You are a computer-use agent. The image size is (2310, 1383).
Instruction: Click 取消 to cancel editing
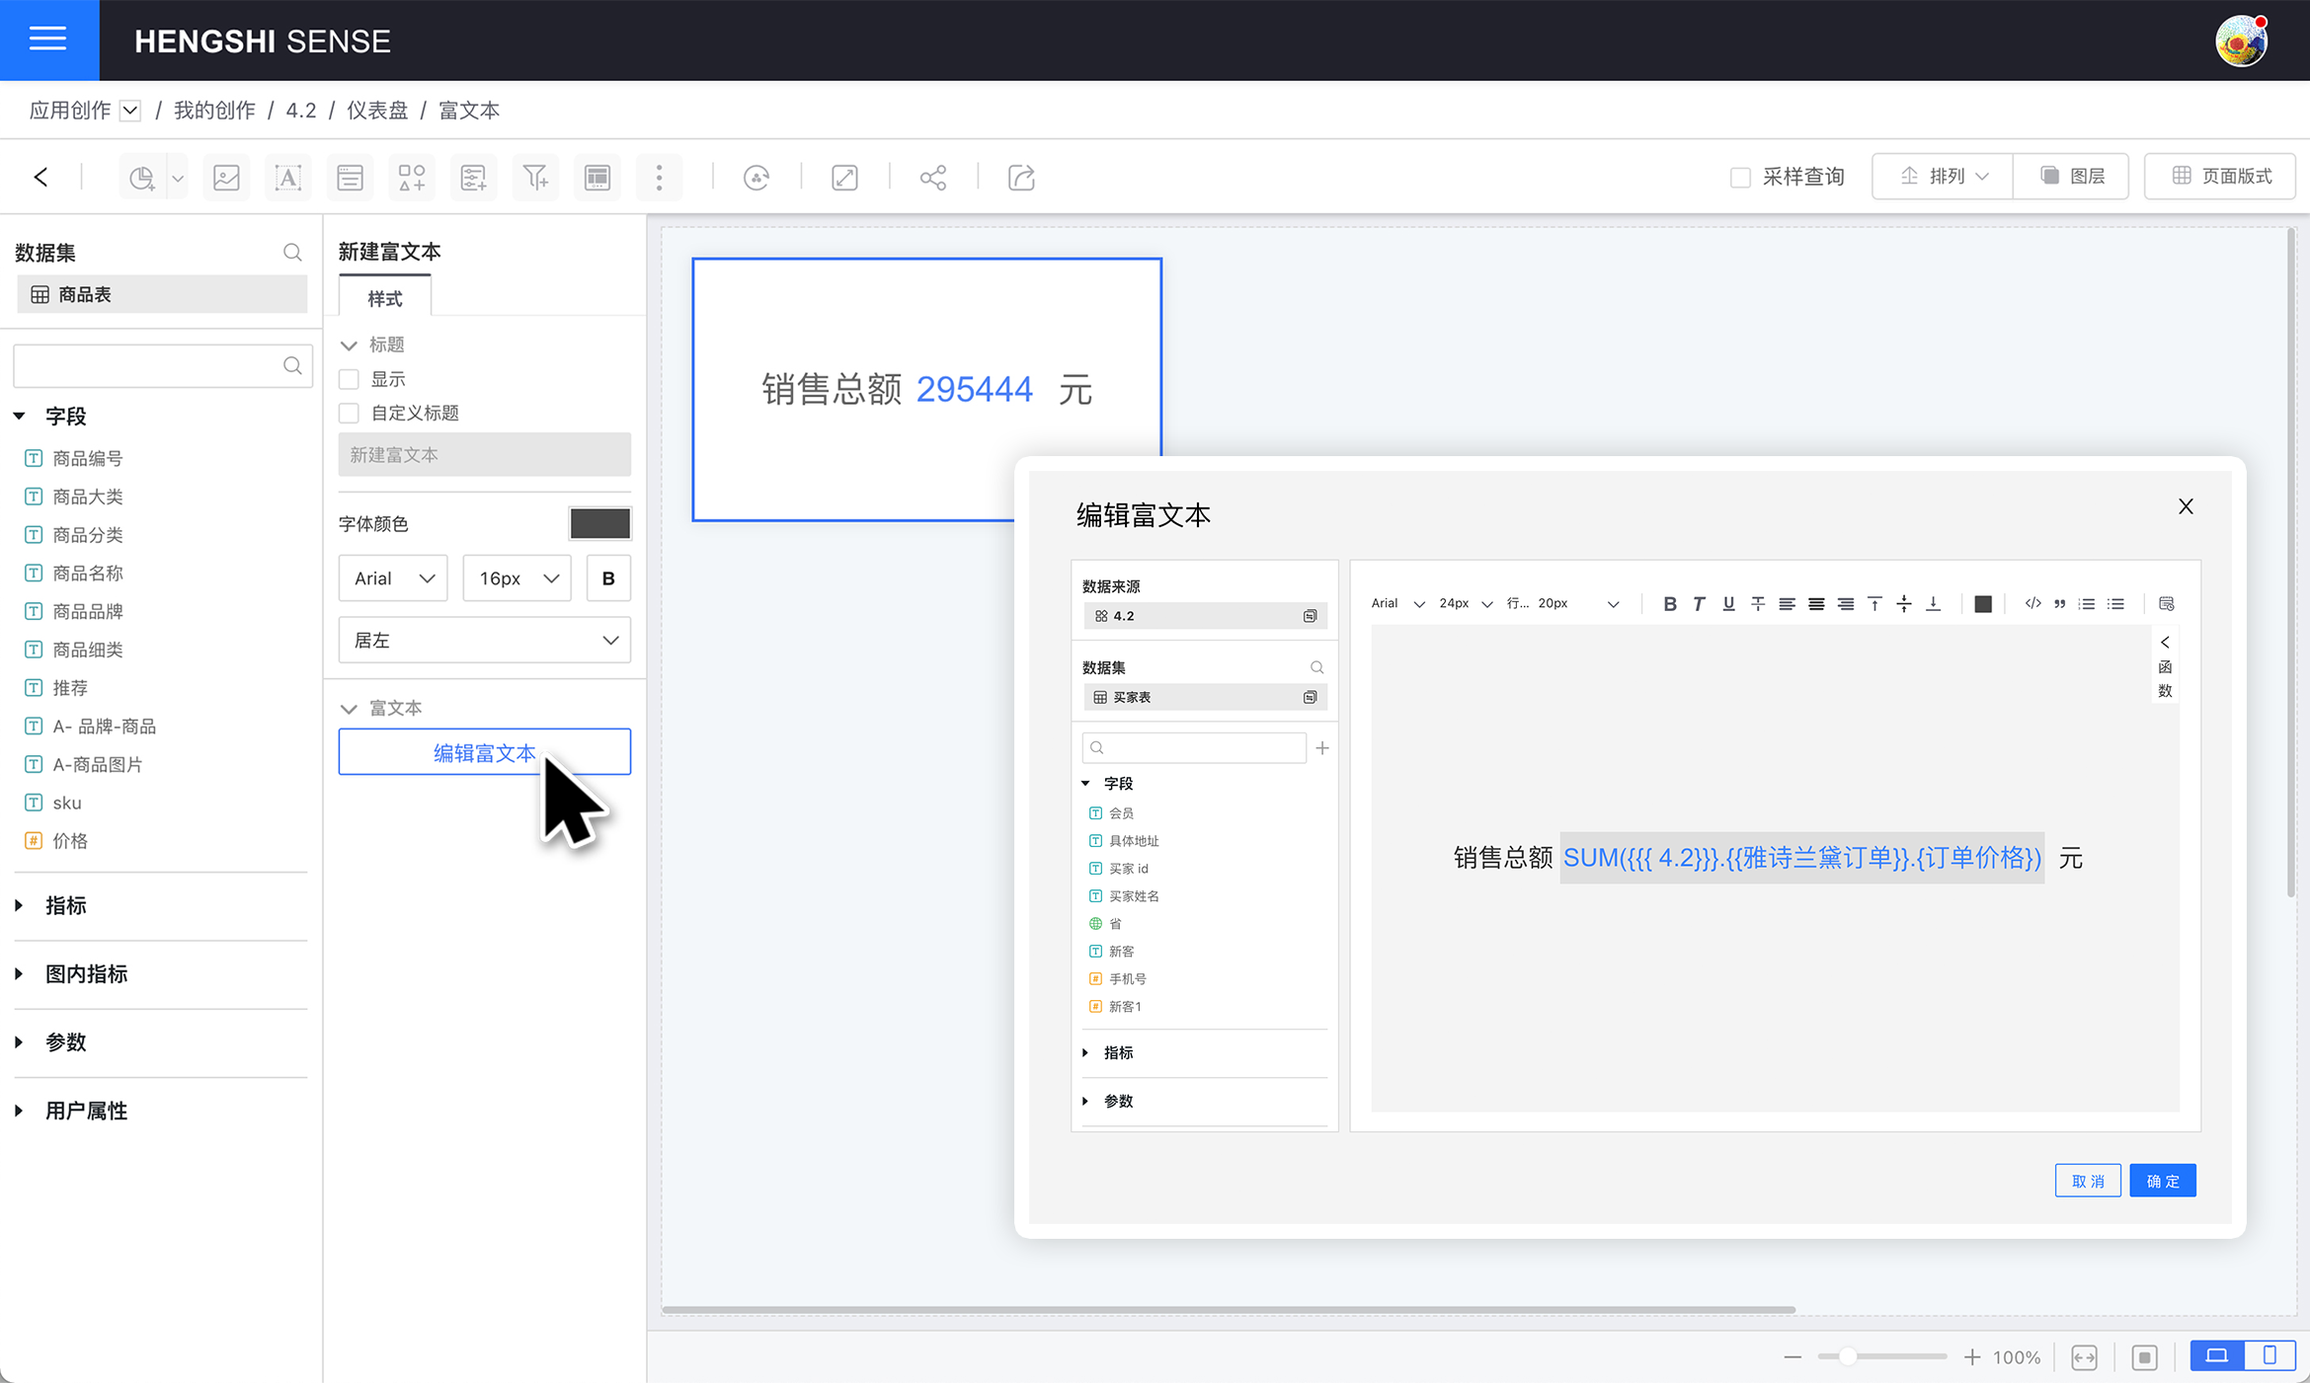tap(2088, 1181)
